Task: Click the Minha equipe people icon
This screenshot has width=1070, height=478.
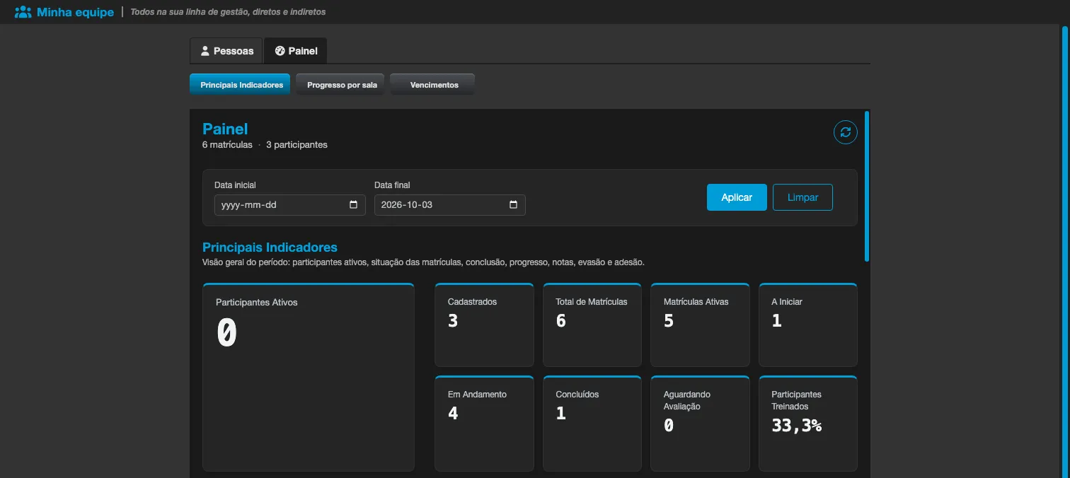Action: coord(23,12)
